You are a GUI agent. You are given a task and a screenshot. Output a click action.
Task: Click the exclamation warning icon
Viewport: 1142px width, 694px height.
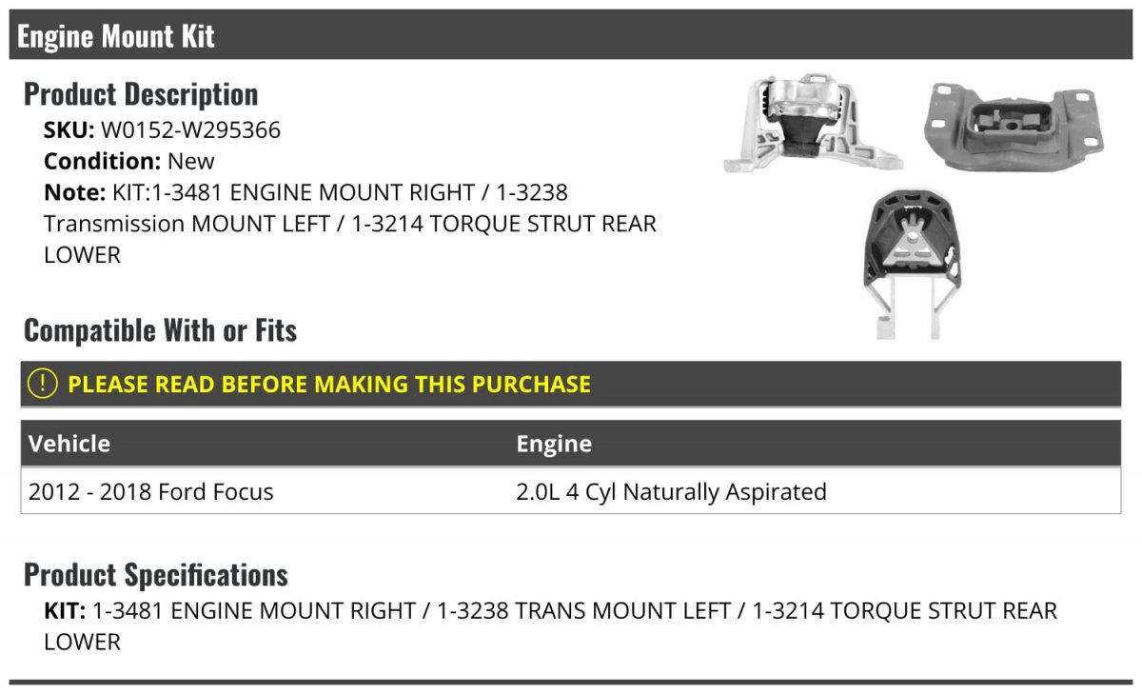click(43, 384)
